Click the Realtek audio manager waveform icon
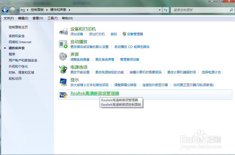The image size is (235, 155). [63, 95]
